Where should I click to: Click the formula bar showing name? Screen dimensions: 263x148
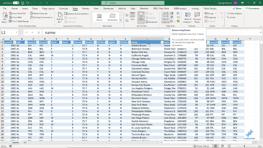150,32
